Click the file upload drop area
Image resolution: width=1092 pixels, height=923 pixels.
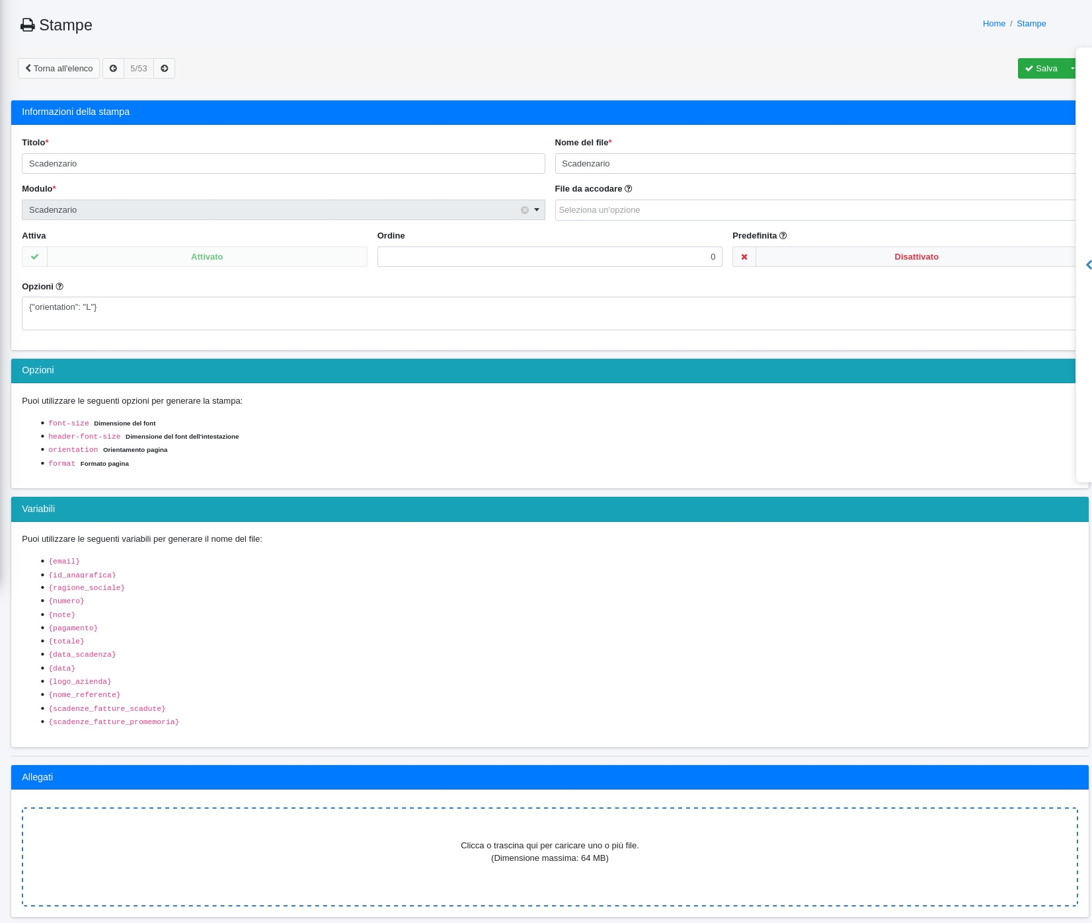pyautogui.click(x=549, y=856)
